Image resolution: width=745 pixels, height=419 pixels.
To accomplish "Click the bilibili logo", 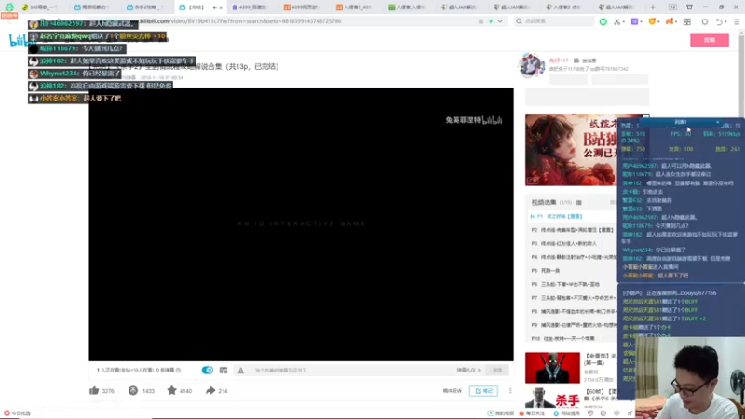I will pos(19,41).
